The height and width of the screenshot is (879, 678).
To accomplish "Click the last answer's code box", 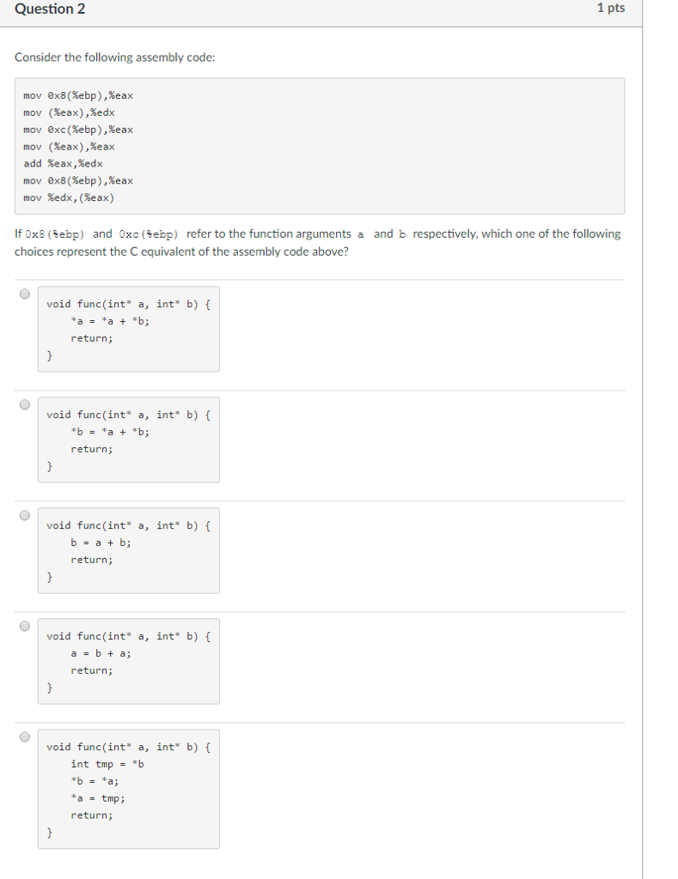I will [x=129, y=789].
